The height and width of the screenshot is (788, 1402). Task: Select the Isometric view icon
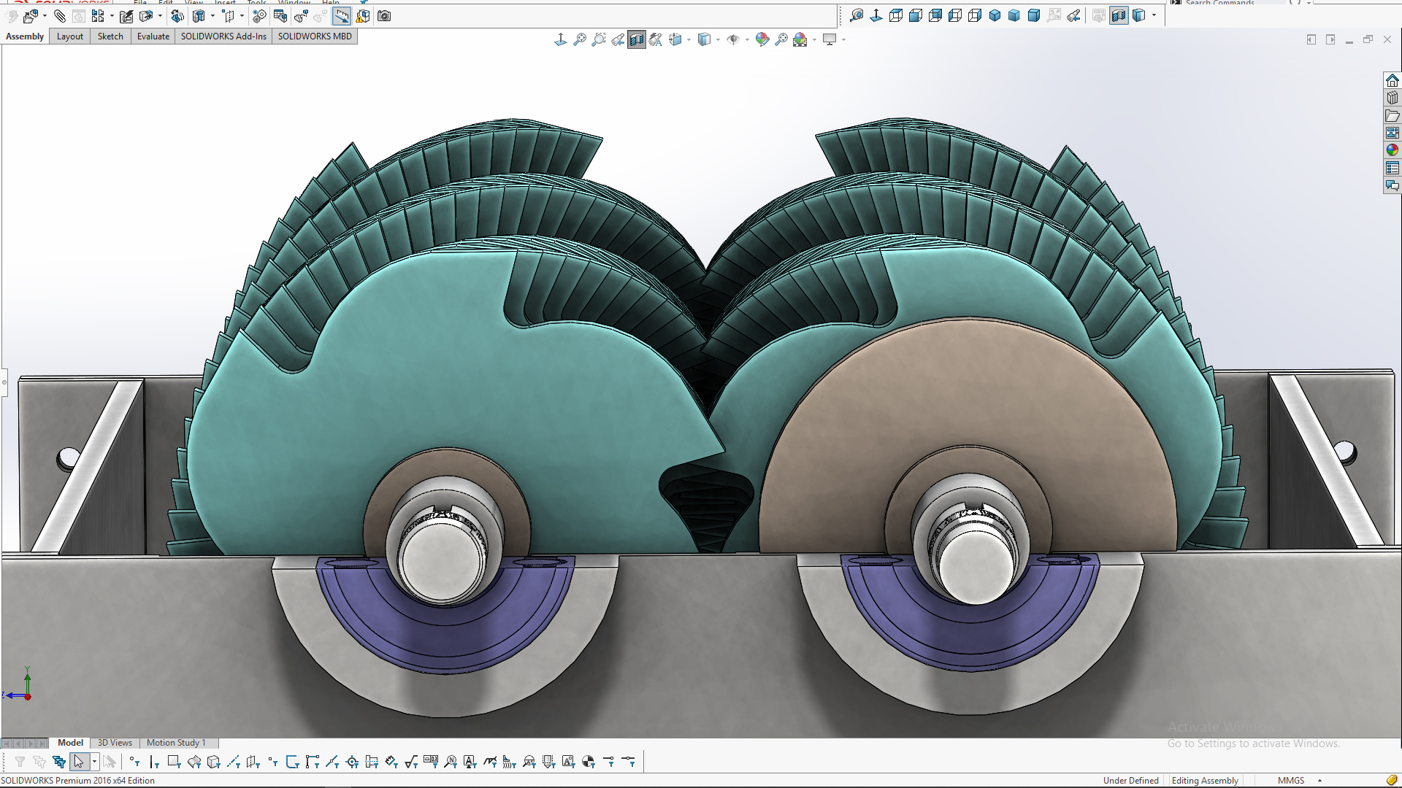coord(995,15)
